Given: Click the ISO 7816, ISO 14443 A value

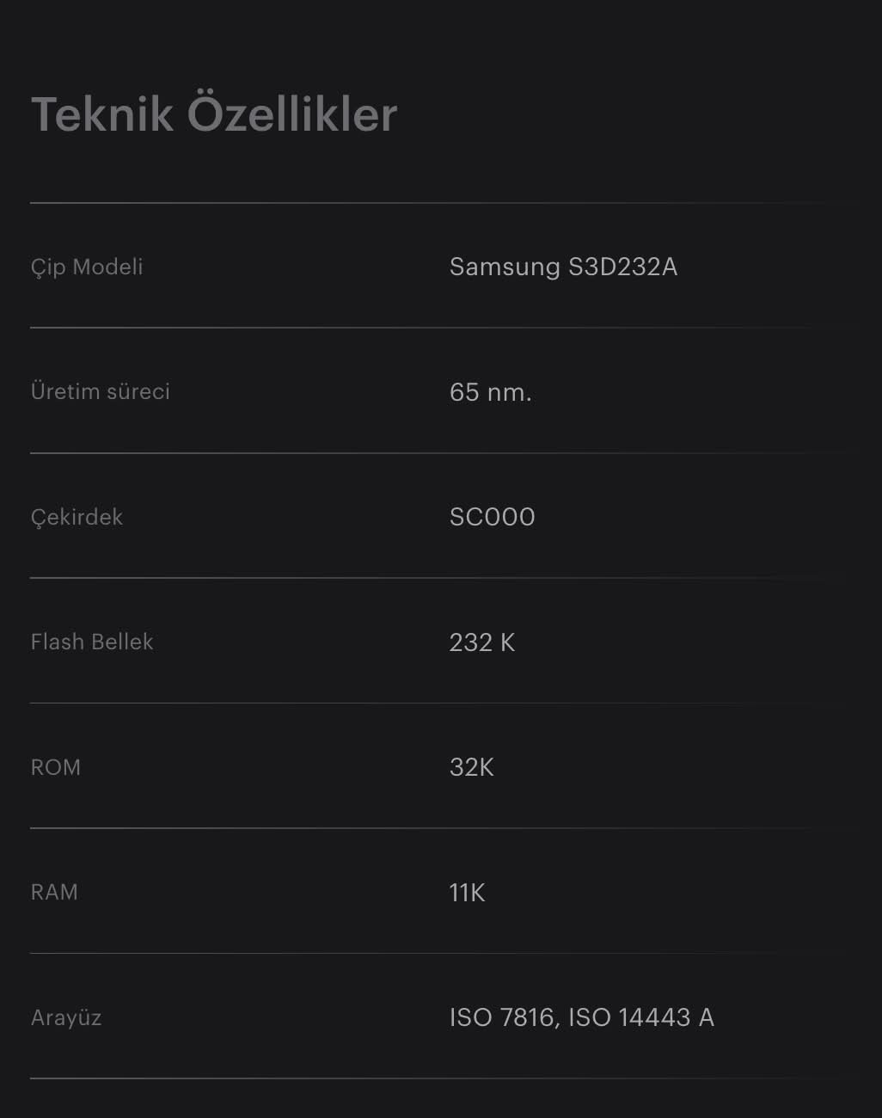Looking at the screenshot, I should point(581,1017).
